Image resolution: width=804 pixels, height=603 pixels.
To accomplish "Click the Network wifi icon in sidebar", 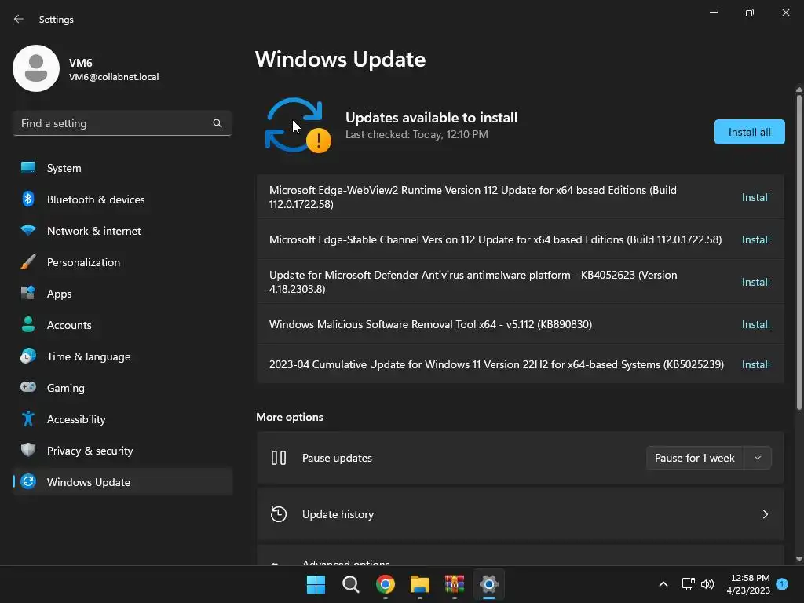I will pos(28,230).
